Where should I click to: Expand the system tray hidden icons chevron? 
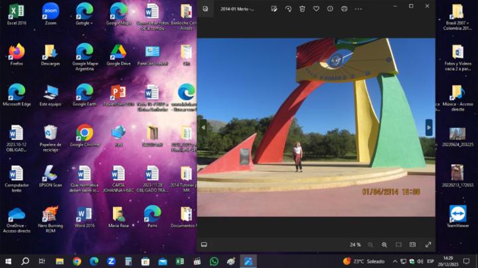(395, 261)
